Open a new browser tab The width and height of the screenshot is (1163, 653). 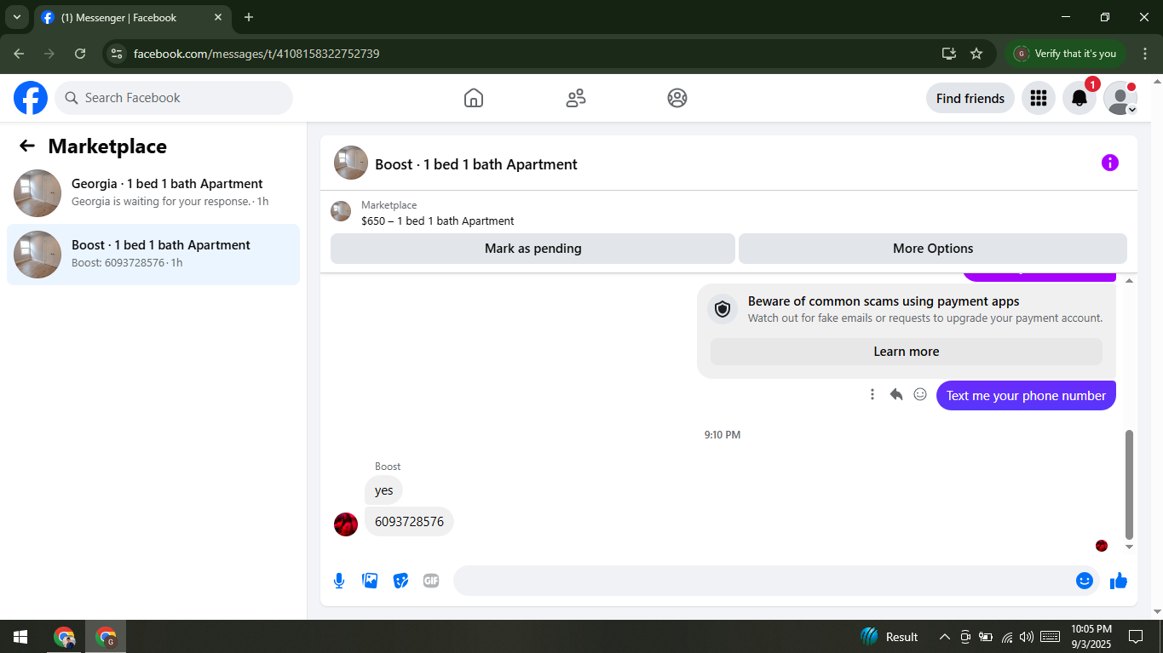click(x=249, y=17)
